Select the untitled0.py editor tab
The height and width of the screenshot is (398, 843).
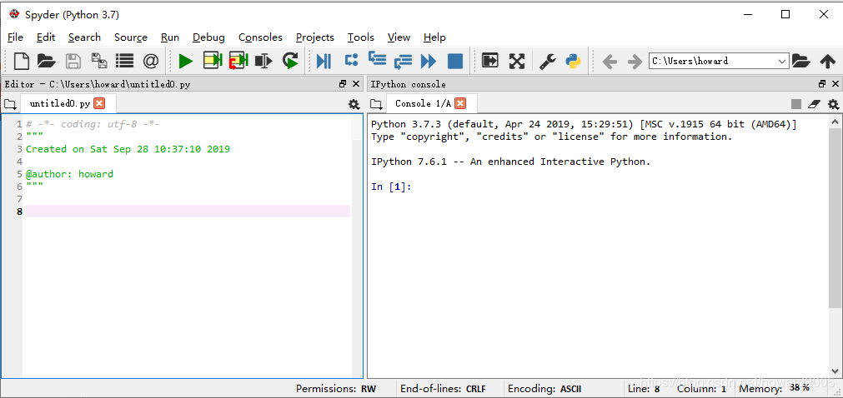point(60,103)
